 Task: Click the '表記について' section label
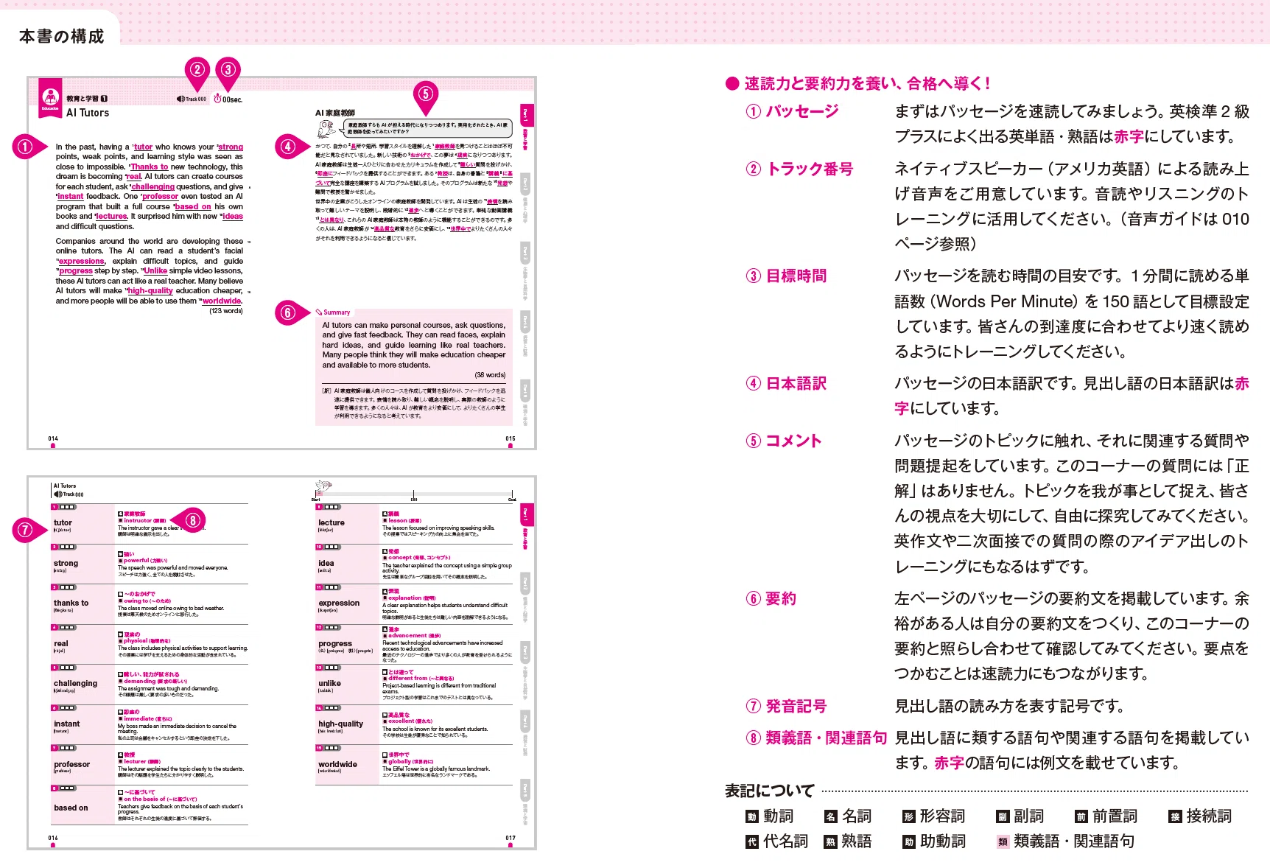point(769,791)
